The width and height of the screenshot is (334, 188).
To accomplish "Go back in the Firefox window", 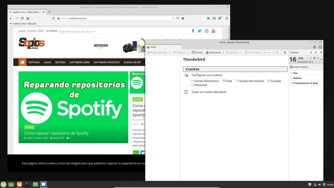I will coord(11,18).
